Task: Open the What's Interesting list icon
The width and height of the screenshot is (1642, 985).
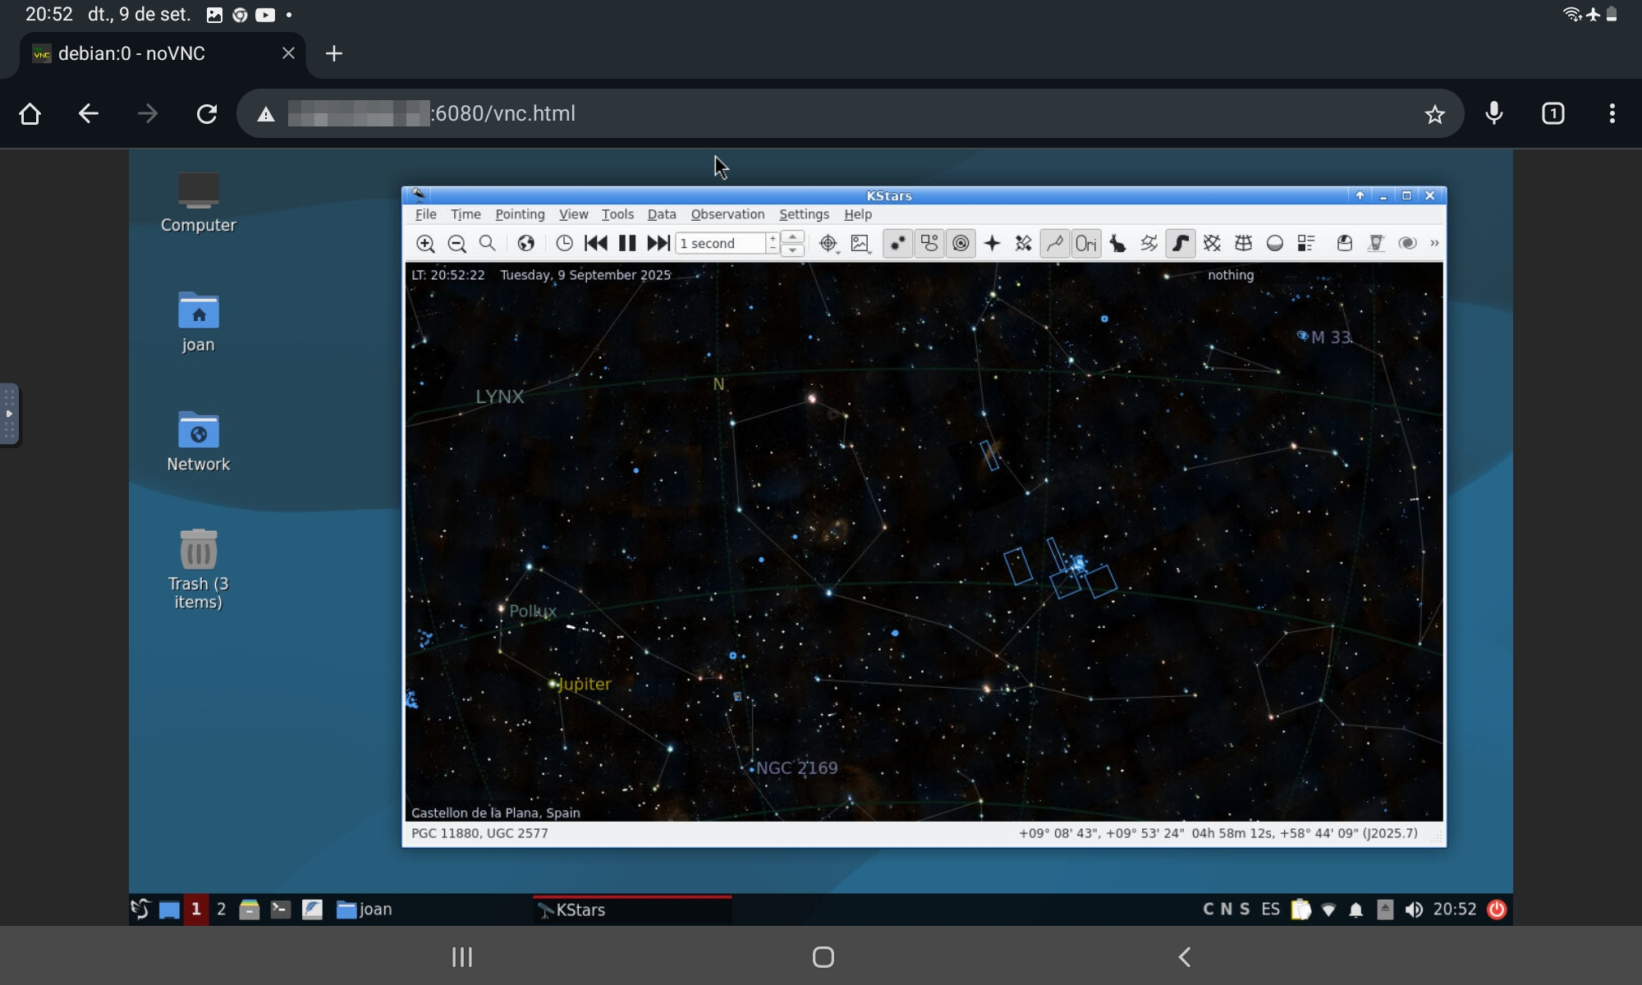Action: [x=1306, y=243]
